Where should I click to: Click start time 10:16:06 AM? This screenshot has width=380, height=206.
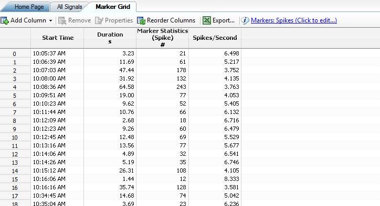coord(49,179)
